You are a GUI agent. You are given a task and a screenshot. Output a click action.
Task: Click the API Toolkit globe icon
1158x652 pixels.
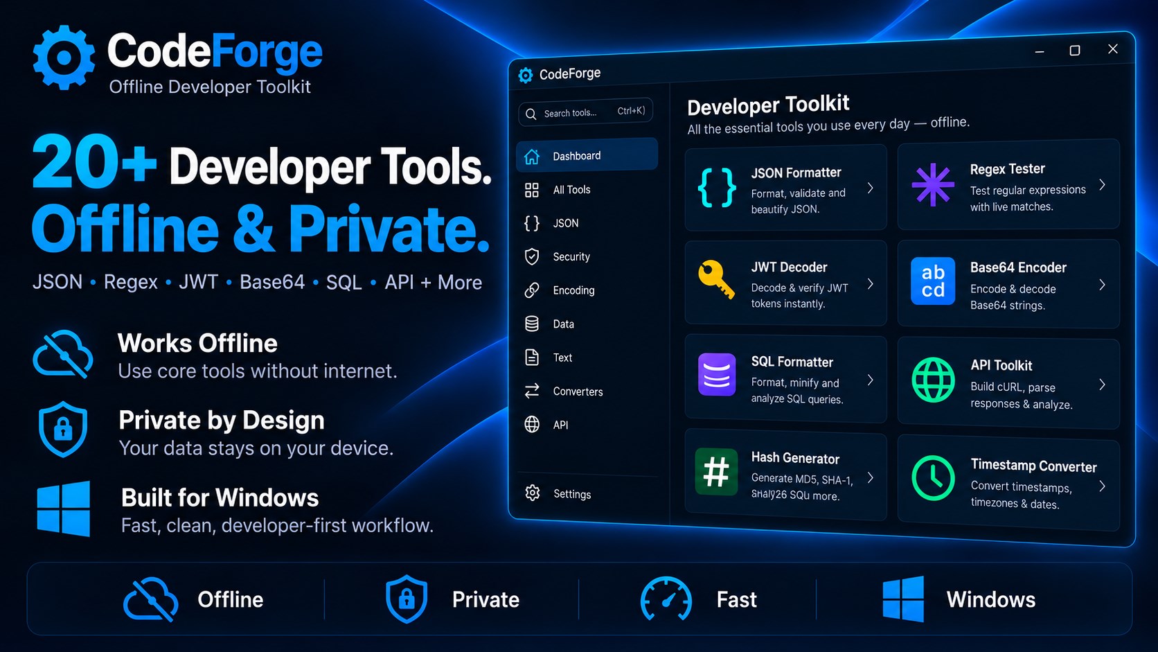click(x=933, y=380)
